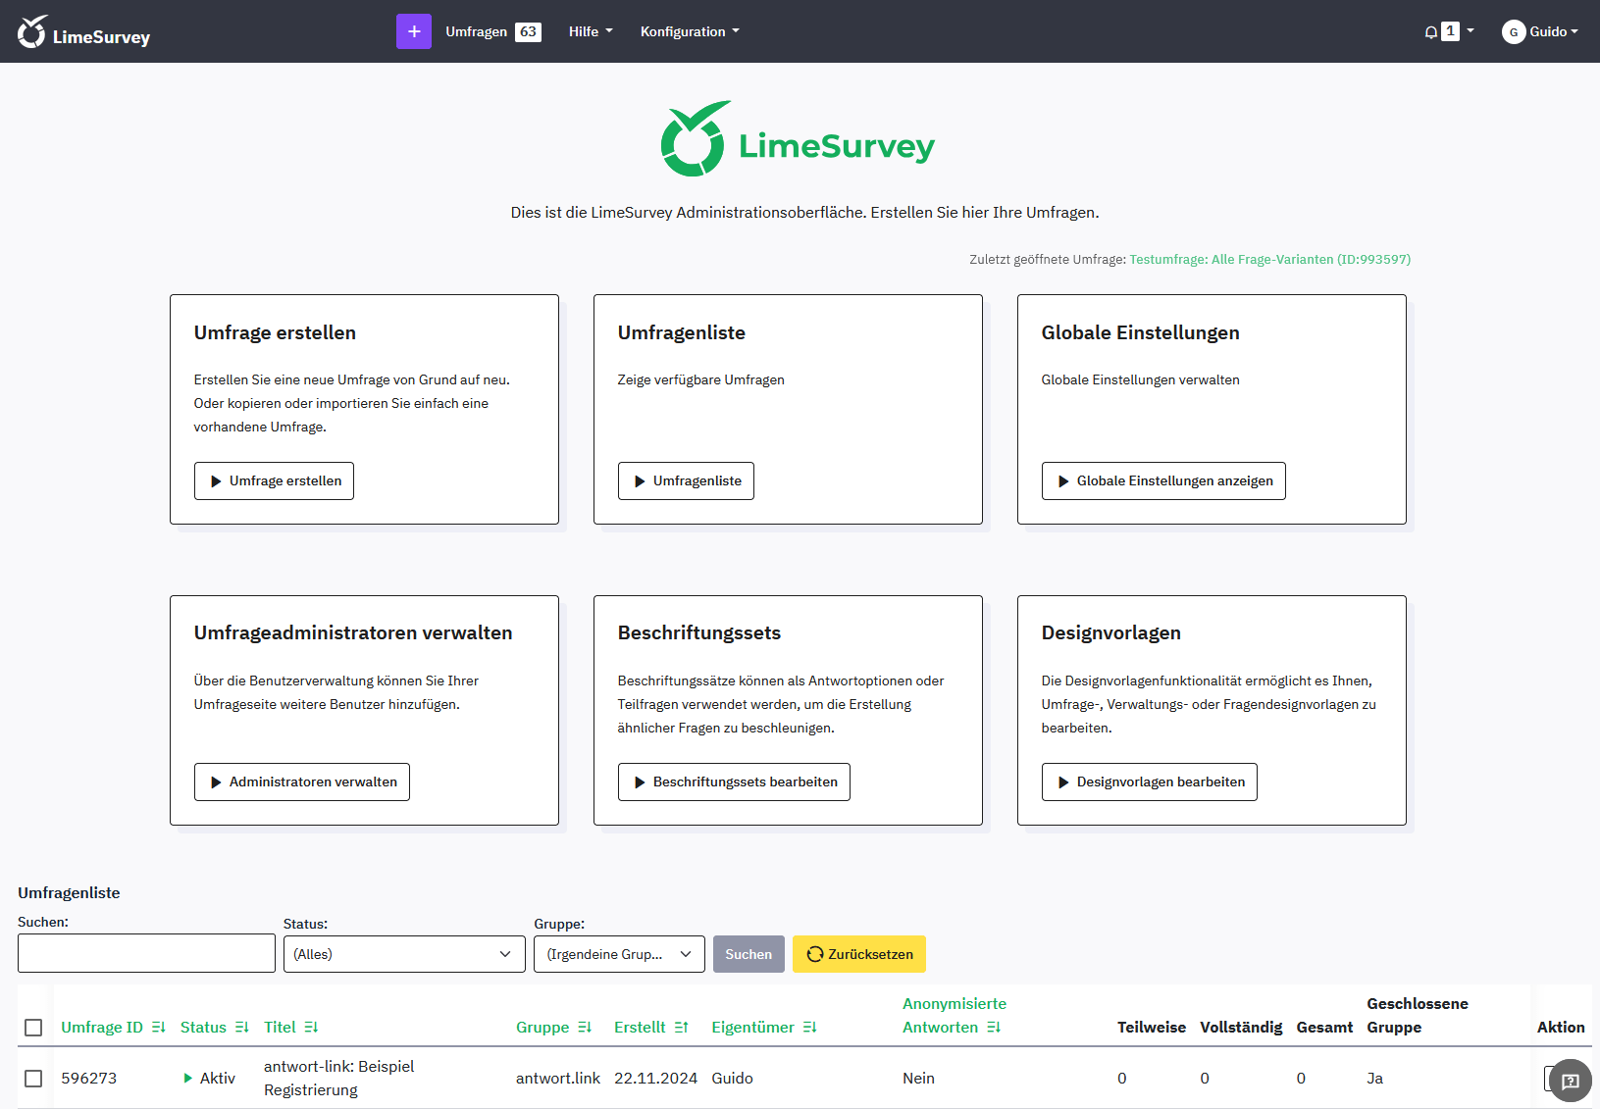Image resolution: width=1600 pixels, height=1109 pixels.
Task: Sort table by Umfrage ID header
Action: (x=102, y=1028)
